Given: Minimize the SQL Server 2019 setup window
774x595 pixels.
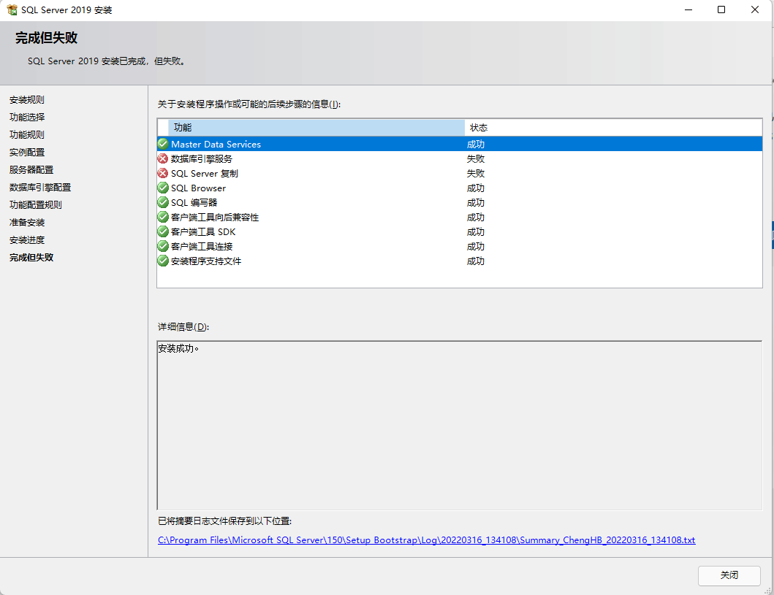Looking at the screenshot, I should click(688, 10).
